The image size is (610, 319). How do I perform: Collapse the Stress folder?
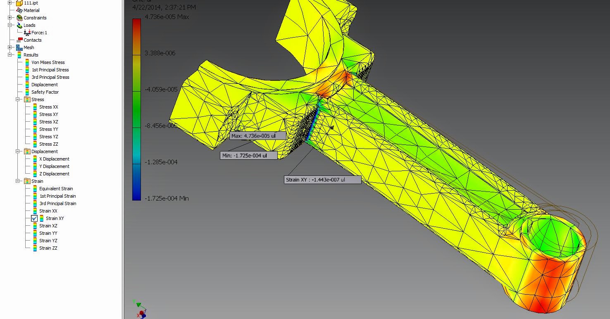18,99
